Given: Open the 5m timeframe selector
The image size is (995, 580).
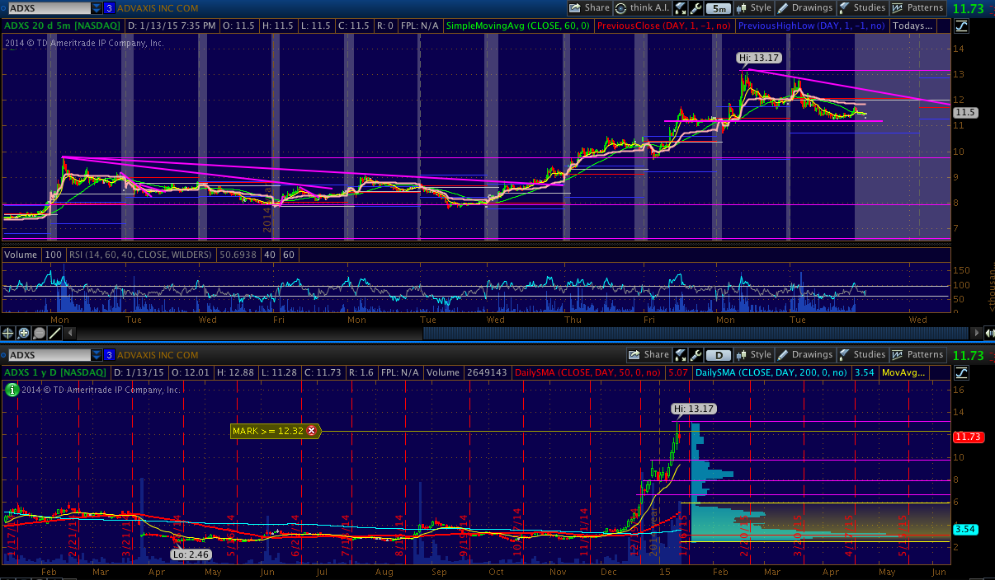Looking at the screenshot, I should 719,8.
